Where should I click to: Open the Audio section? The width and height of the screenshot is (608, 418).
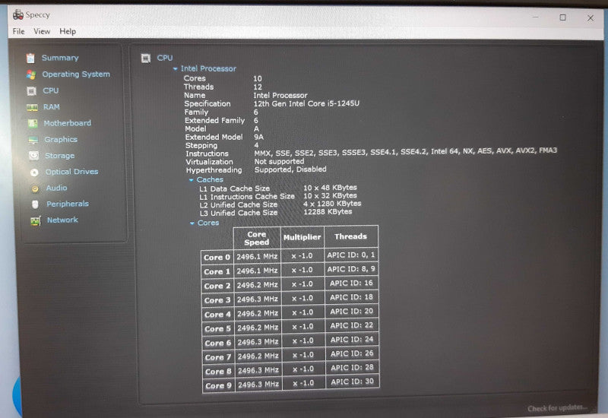[x=56, y=188]
